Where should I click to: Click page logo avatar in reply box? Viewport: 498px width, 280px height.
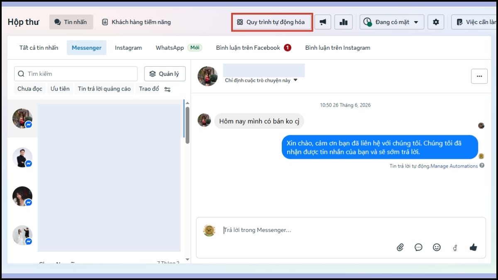(209, 231)
